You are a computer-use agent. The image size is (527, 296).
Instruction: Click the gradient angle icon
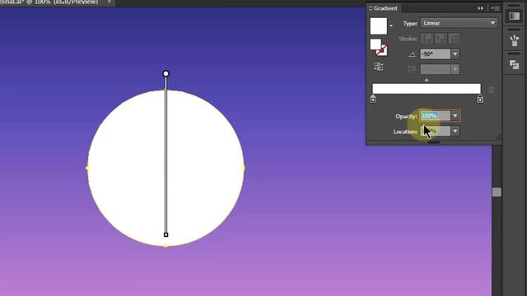[412, 54]
